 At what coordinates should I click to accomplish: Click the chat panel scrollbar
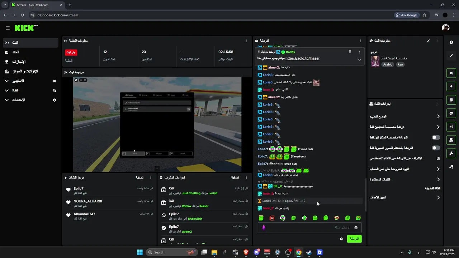(365, 195)
